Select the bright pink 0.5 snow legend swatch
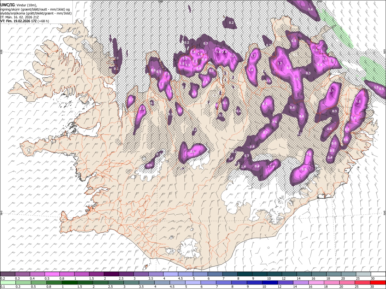 click(52, 274)
